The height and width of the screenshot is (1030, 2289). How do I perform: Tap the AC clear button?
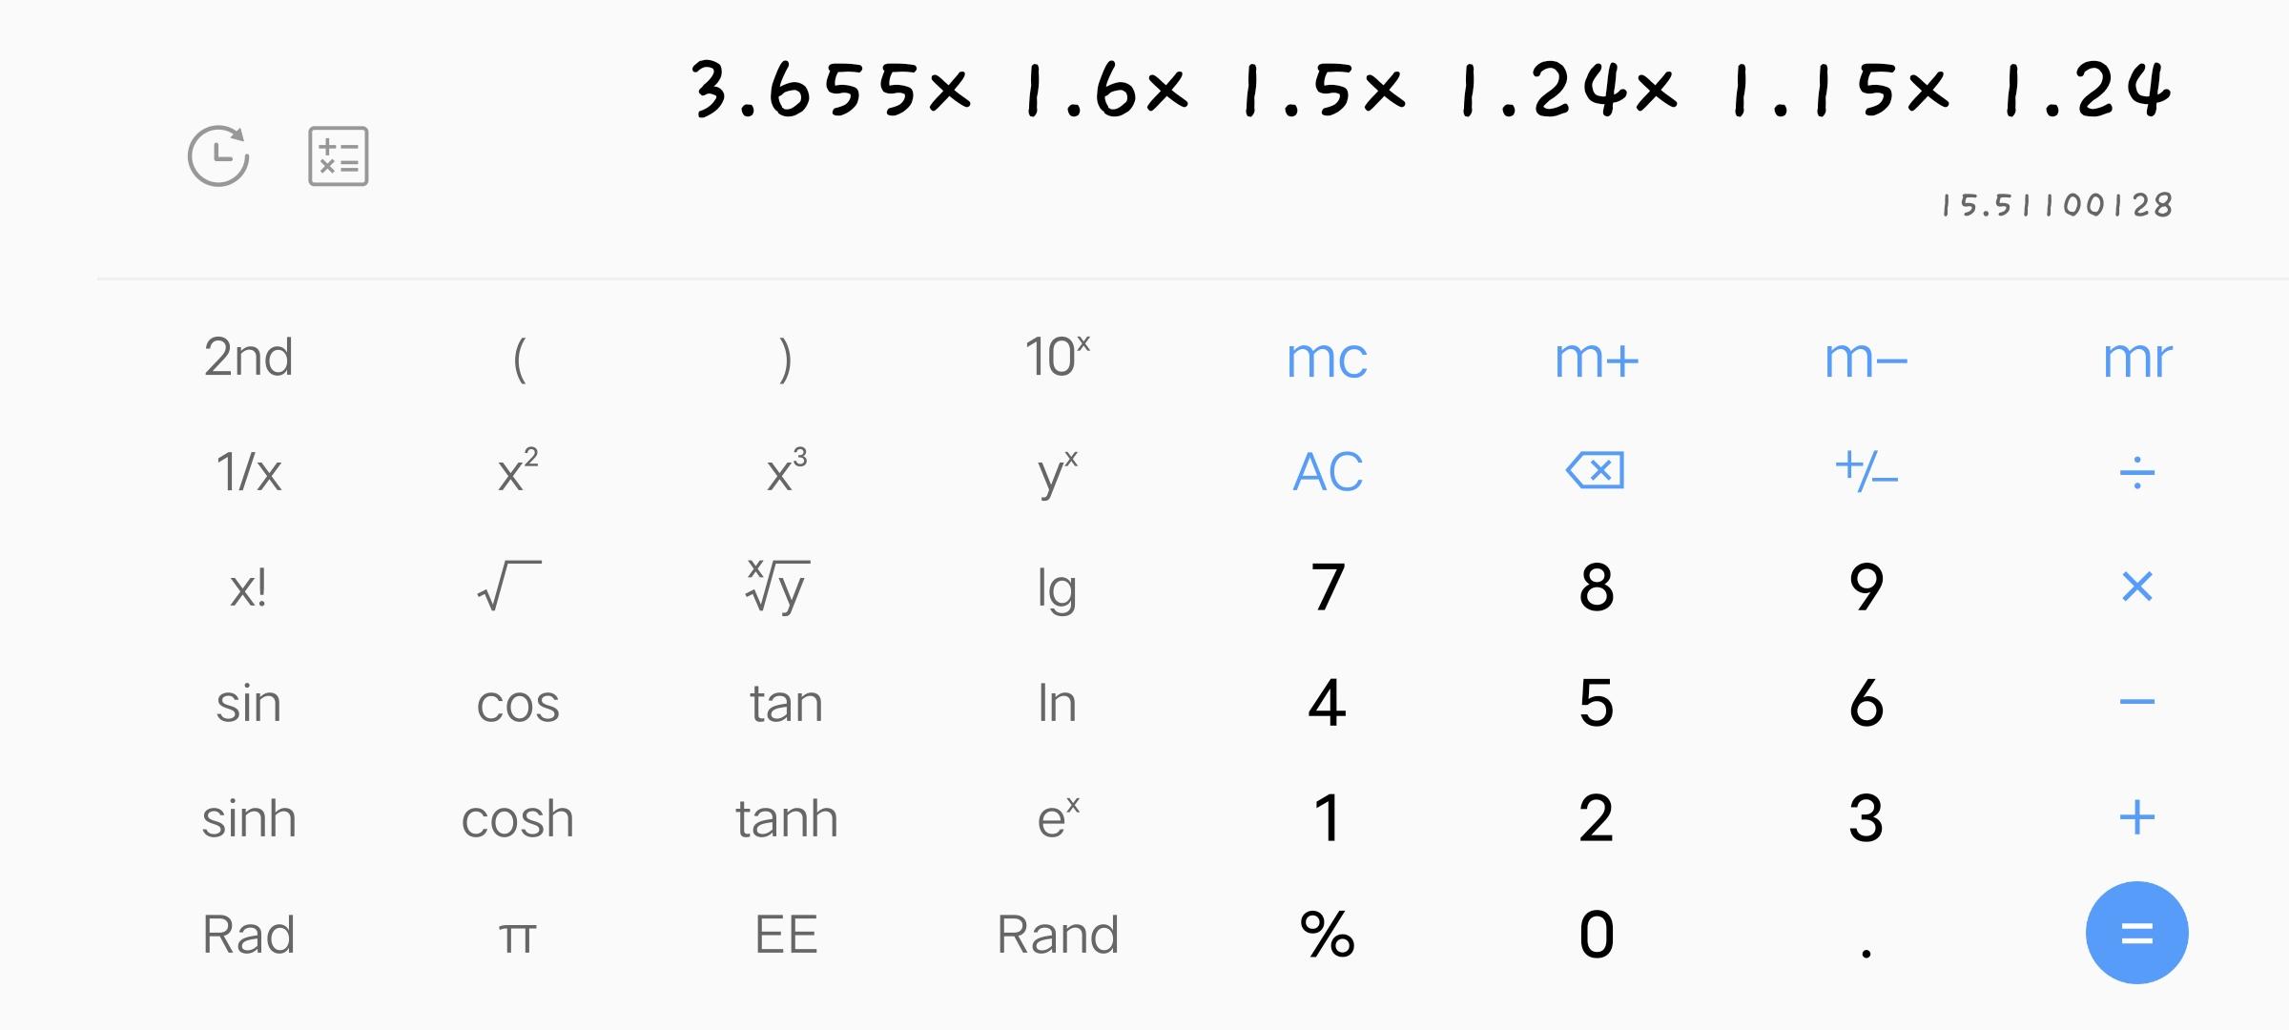coord(1328,471)
